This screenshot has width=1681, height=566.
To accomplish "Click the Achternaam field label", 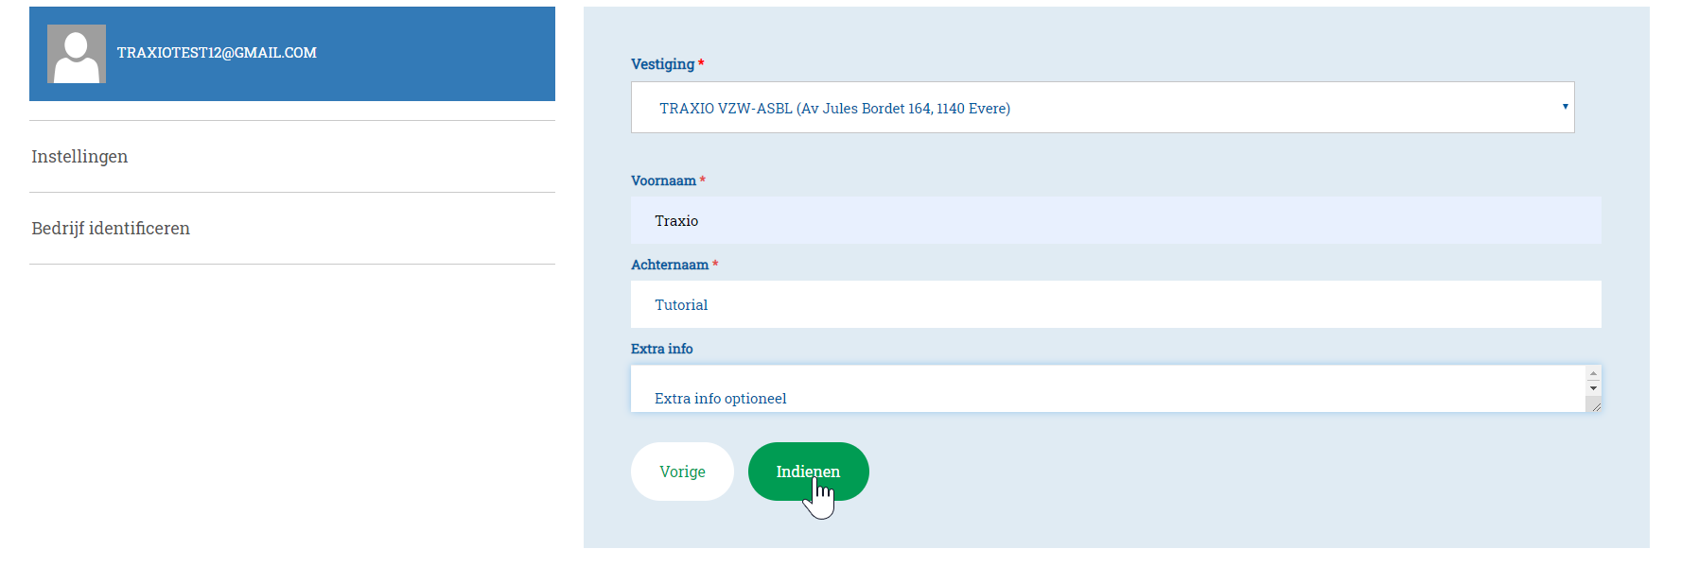I will pos(669,265).
